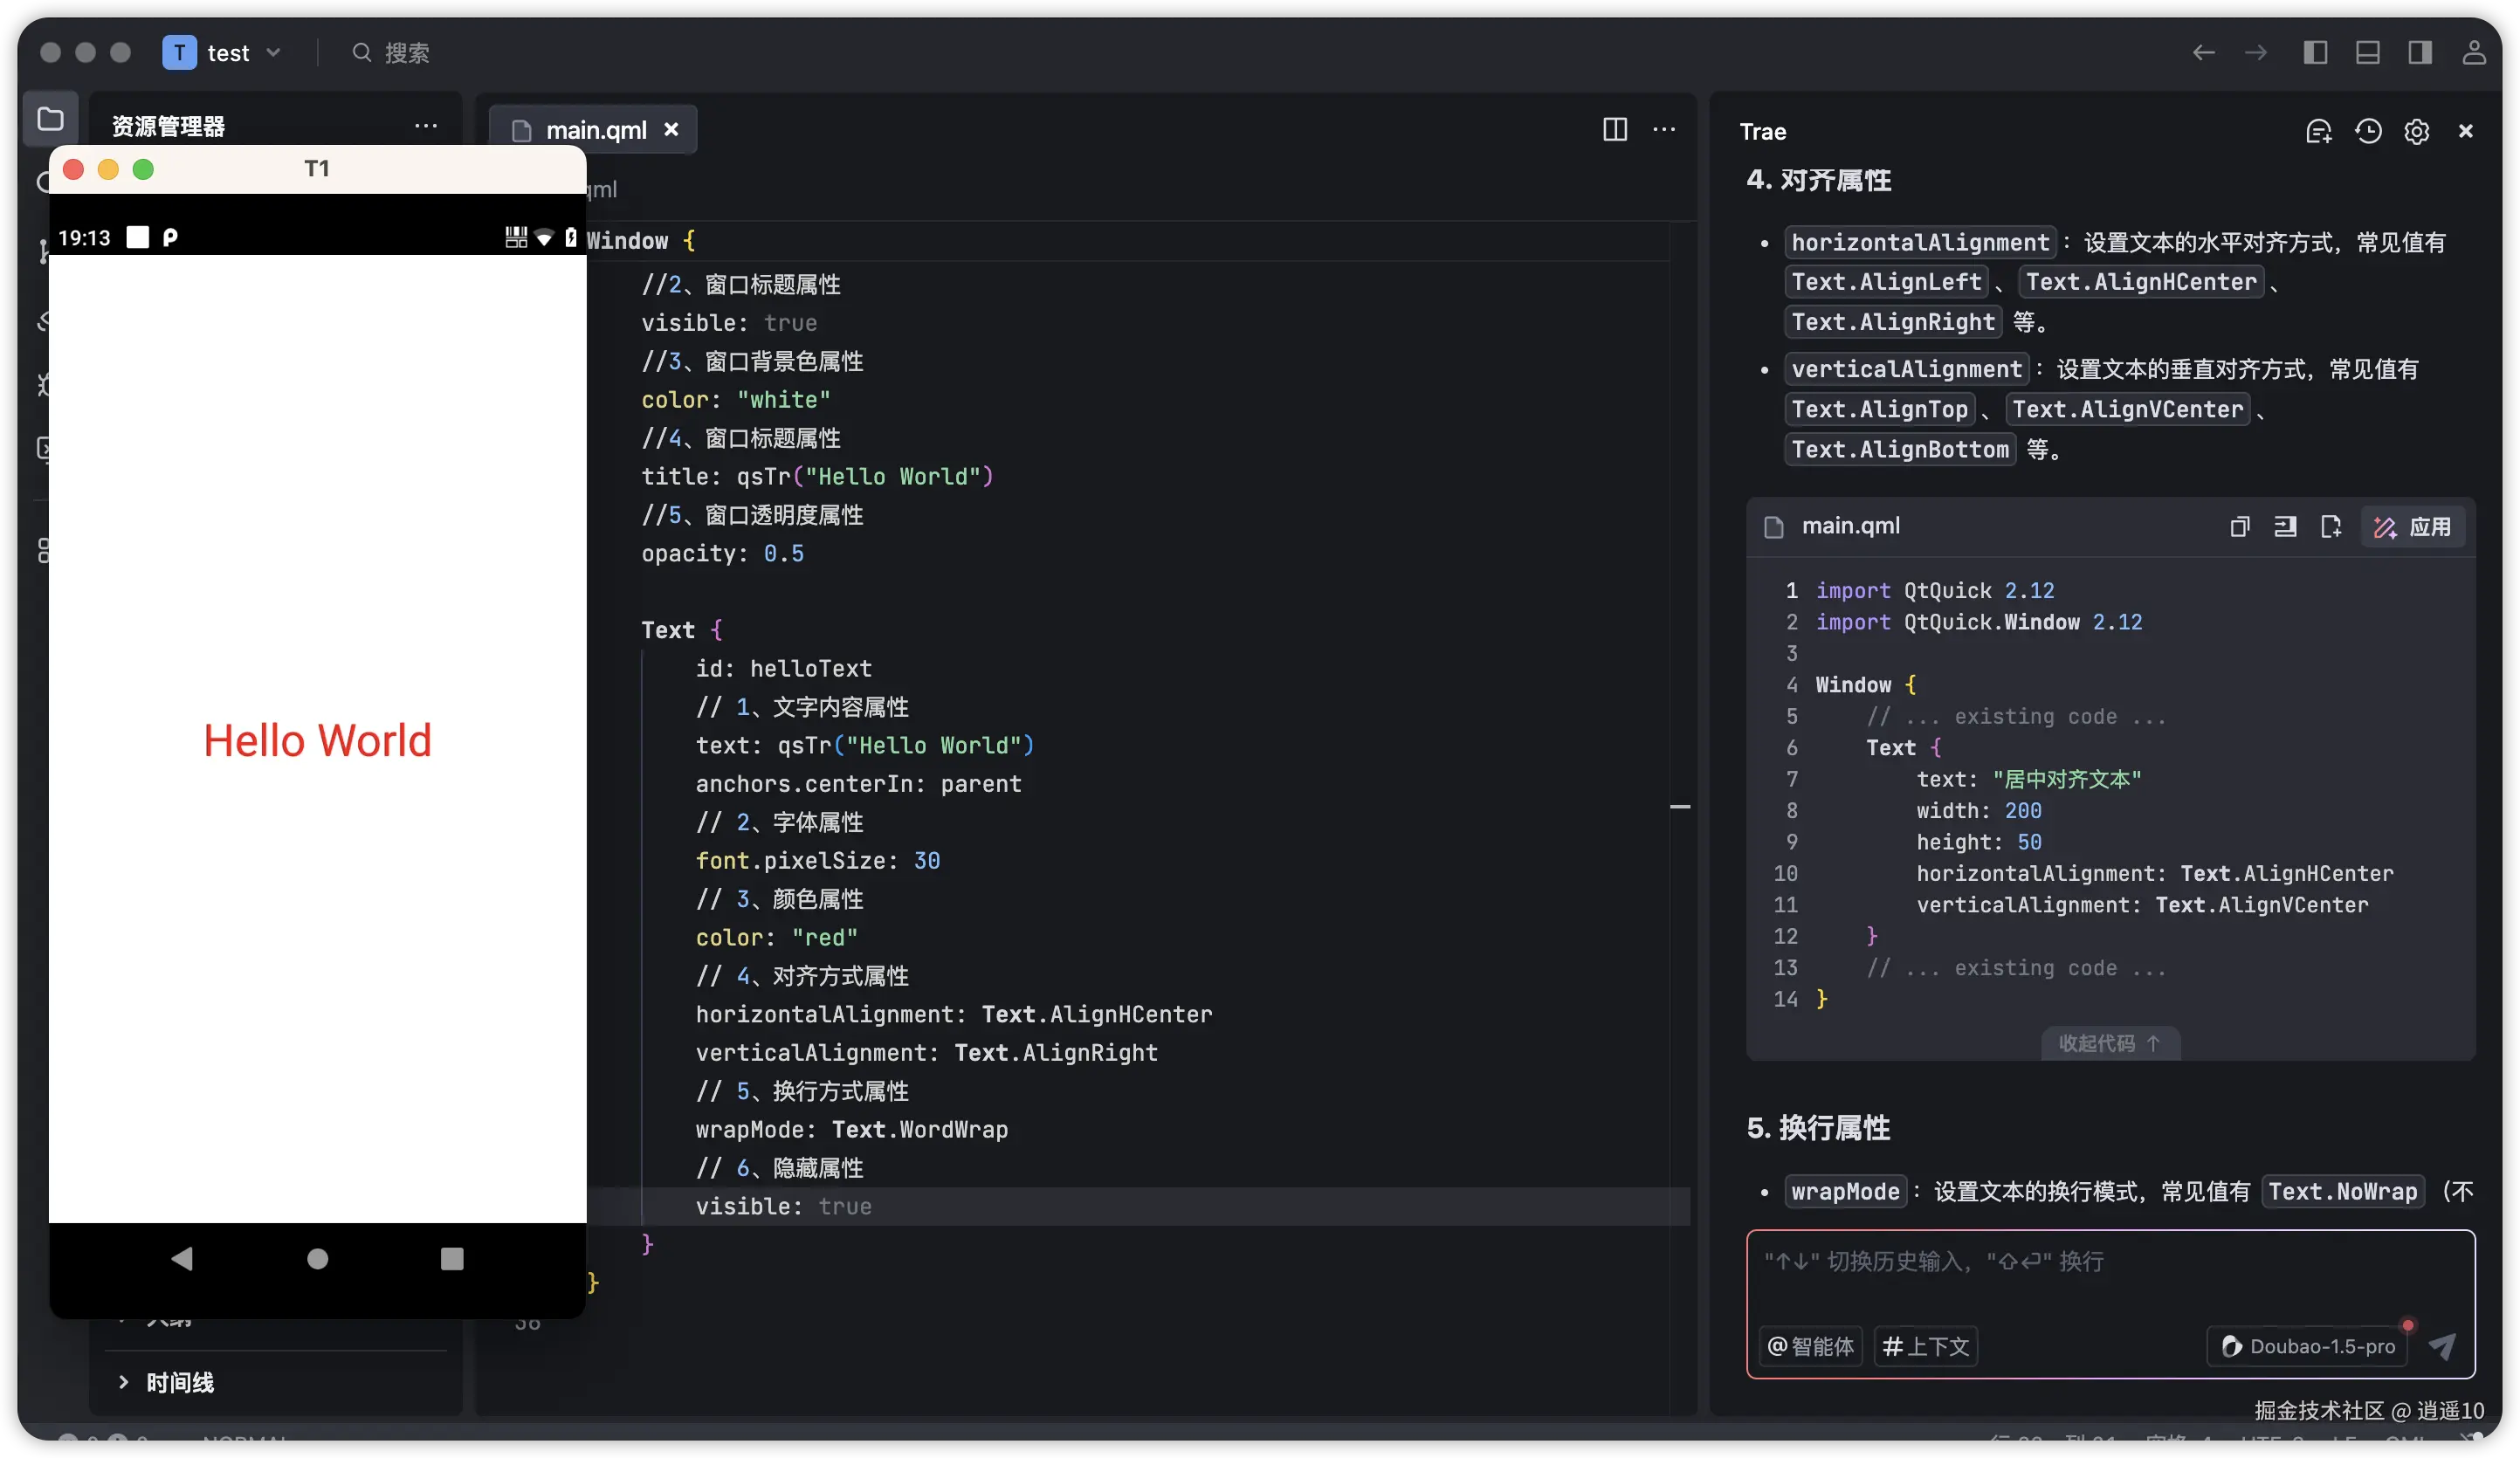Screen dimensions: 2520x1458
Task: Toggle the right sidebar layout icon
Action: pos(2419,53)
